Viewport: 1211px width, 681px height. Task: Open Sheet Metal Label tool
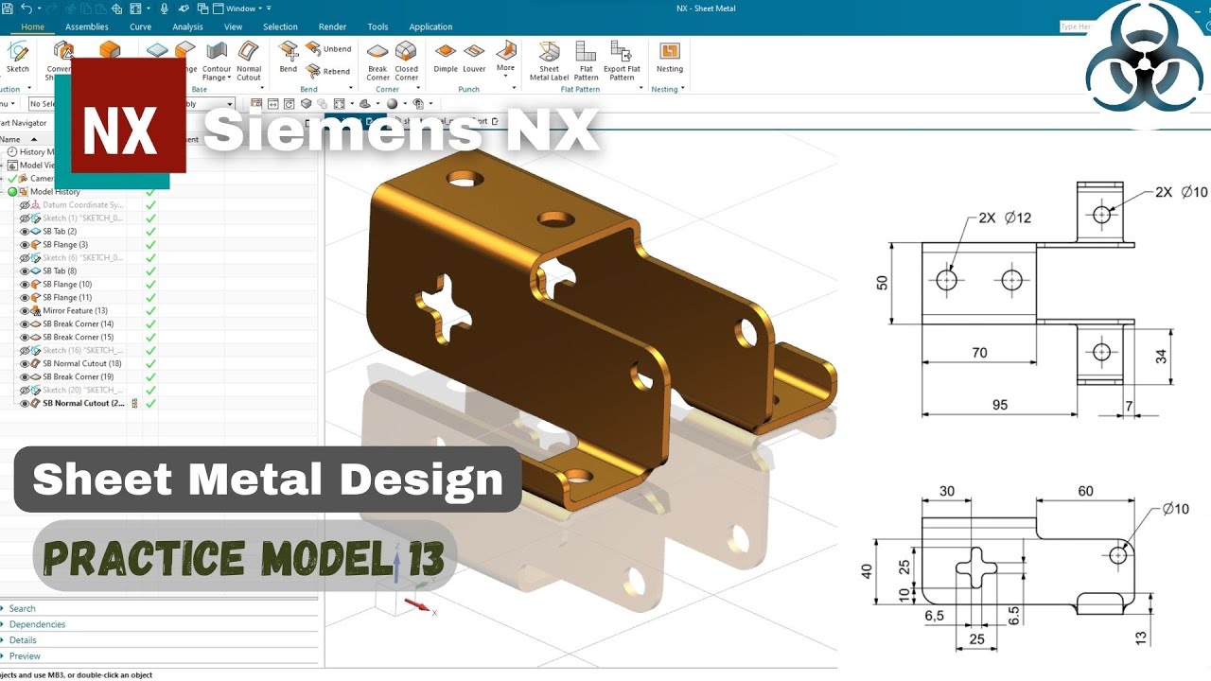coord(549,61)
